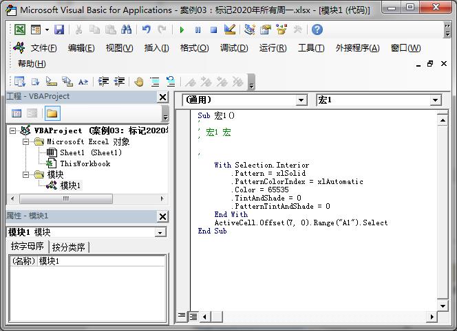Toggle Full Module View button
457x331 pixels.
pos(193,317)
